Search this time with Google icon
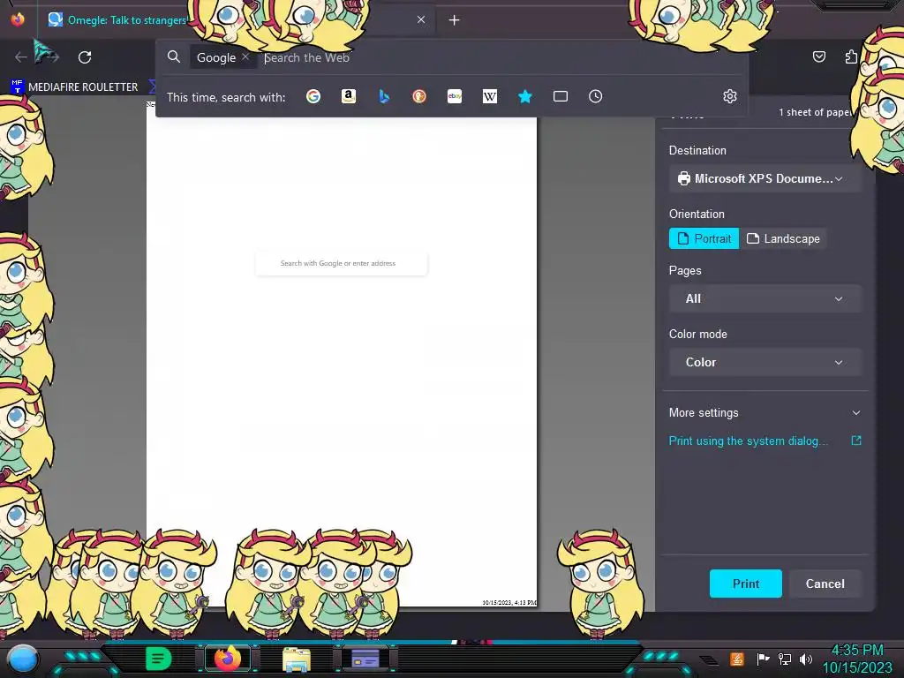The height and width of the screenshot is (678, 904). [313, 96]
